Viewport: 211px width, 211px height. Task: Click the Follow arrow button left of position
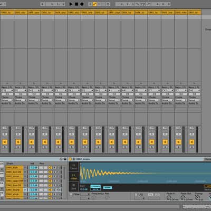tap(42, 4)
